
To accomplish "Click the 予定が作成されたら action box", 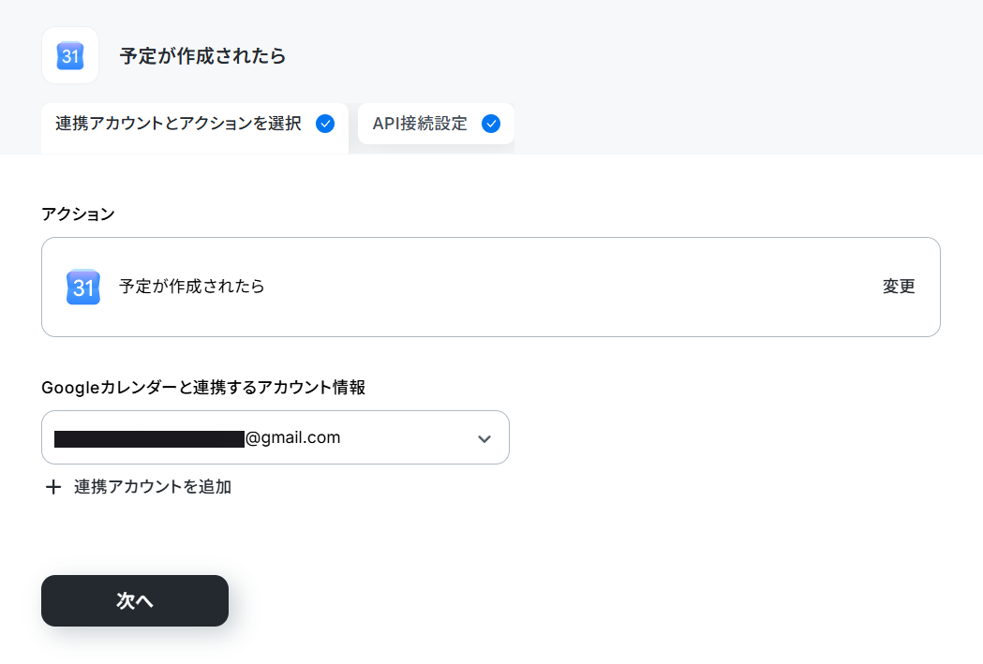I will [491, 287].
